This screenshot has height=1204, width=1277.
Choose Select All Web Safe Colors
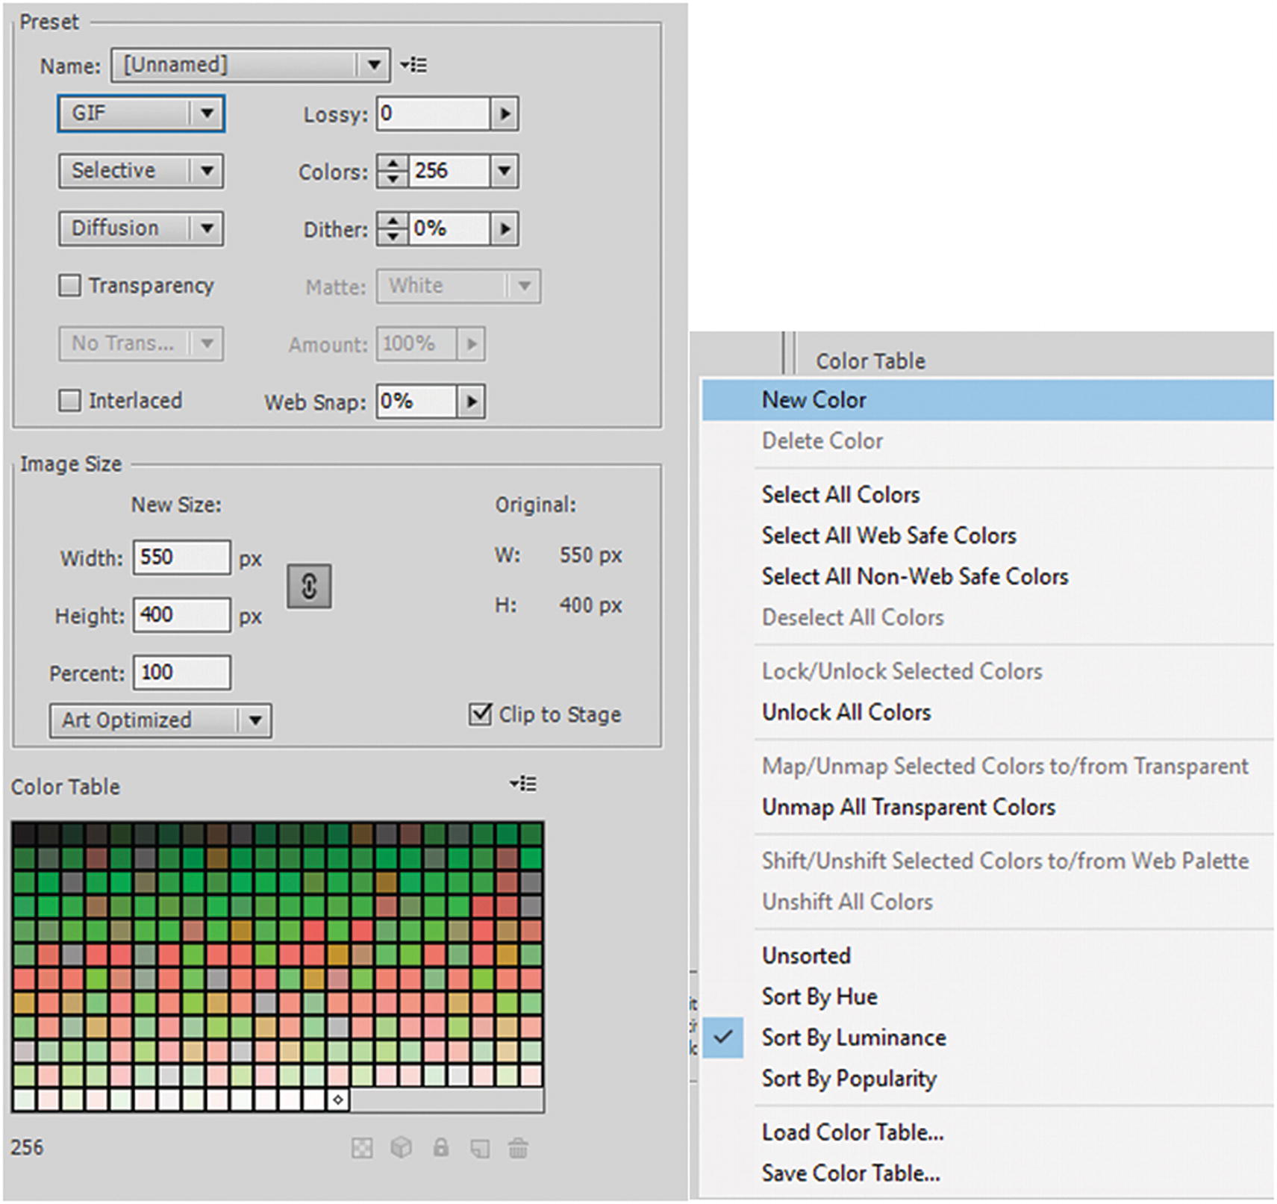[x=888, y=535]
